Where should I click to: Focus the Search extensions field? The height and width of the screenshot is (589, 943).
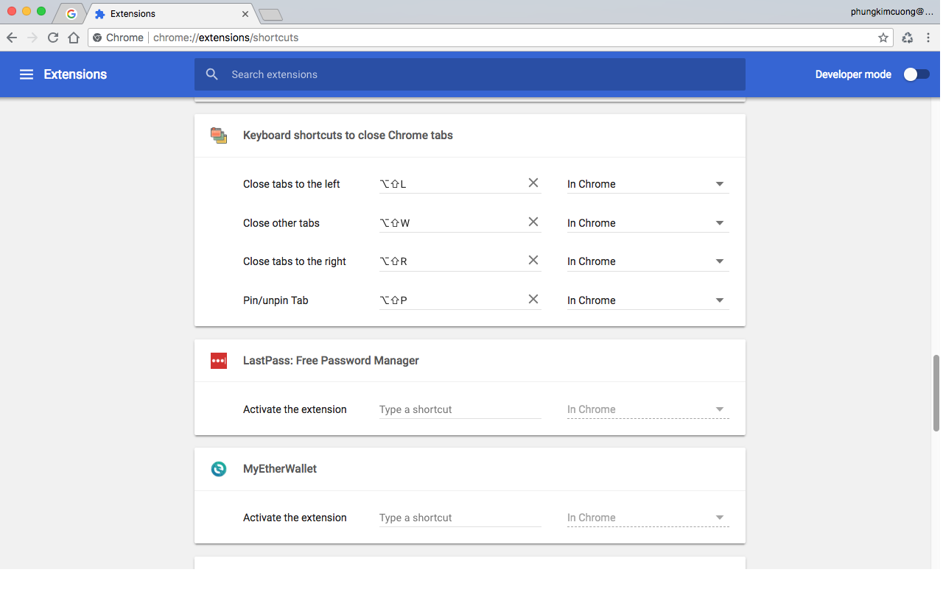click(x=470, y=74)
